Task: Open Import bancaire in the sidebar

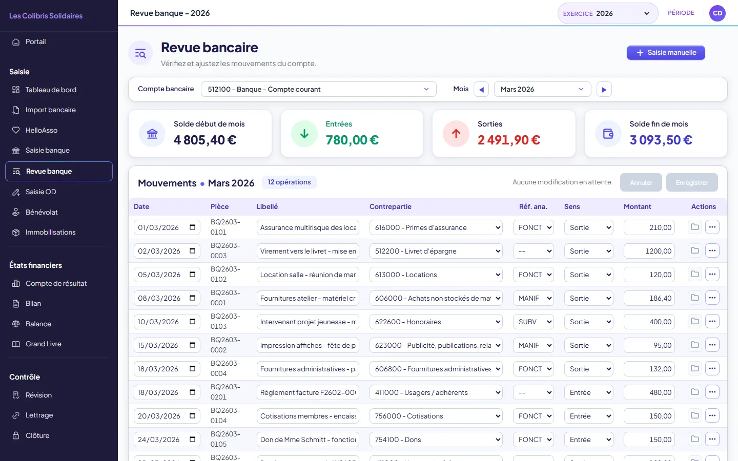Action: 59,110
